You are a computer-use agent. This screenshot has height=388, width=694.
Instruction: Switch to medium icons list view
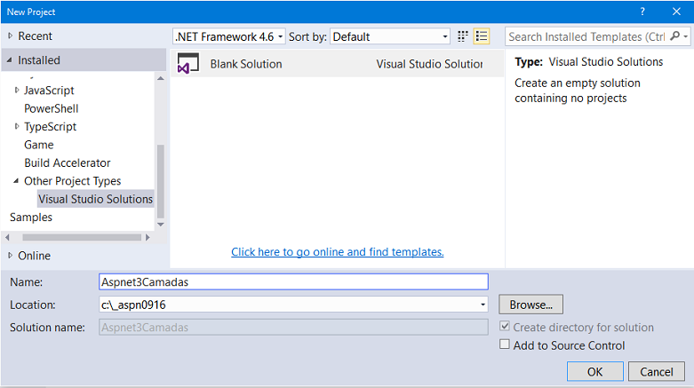[x=482, y=36]
